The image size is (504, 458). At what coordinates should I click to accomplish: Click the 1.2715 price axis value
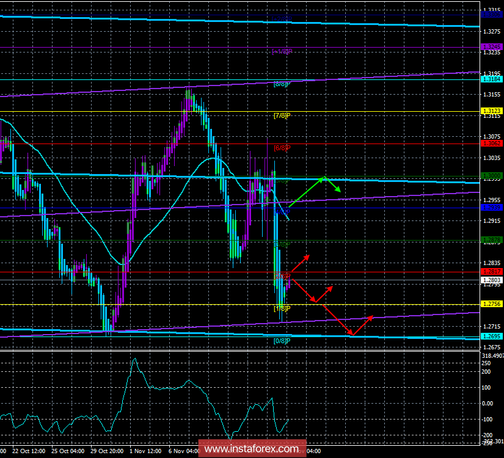click(492, 327)
